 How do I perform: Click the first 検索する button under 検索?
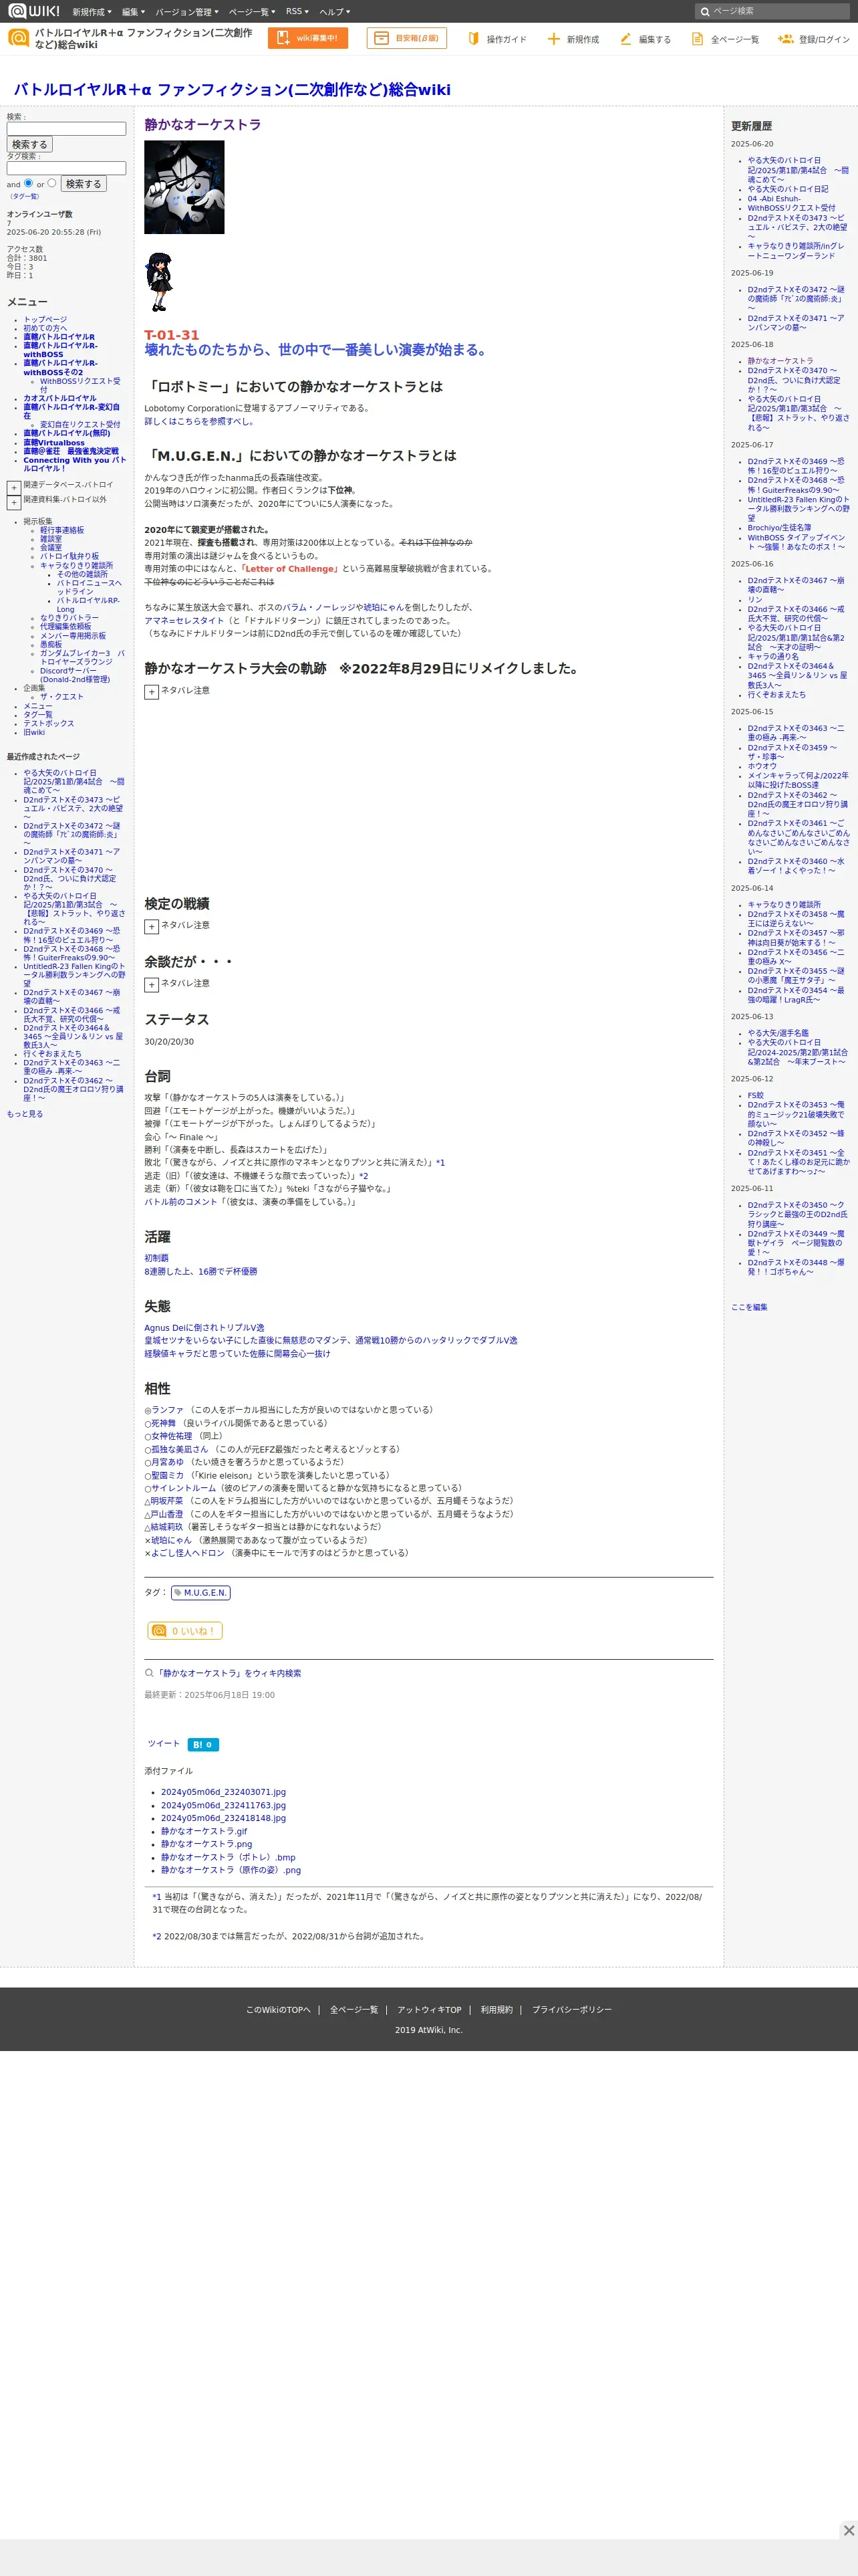tap(29, 144)
